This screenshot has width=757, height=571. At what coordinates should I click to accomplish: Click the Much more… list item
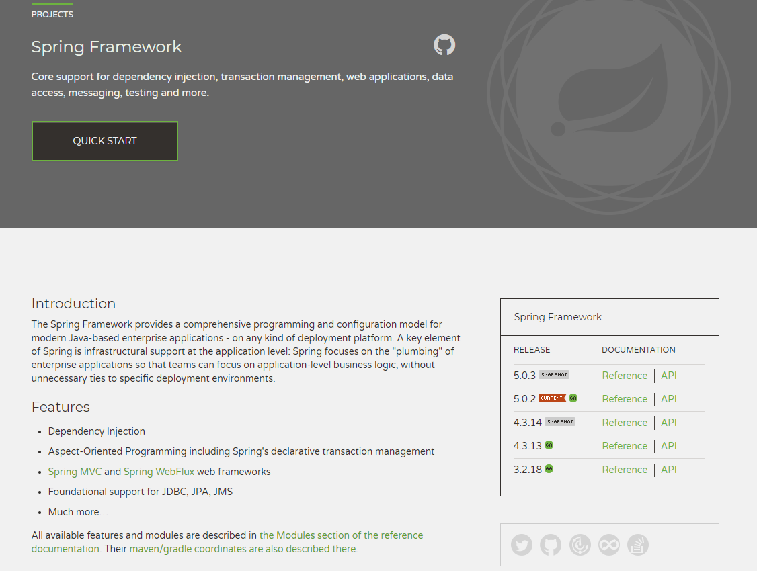(78, 512)
